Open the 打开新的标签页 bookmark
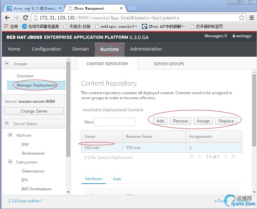The image size is (257, 209). coord(207,26)
